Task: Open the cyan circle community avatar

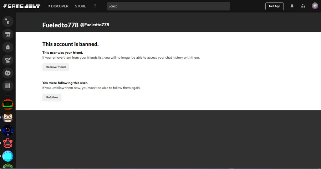Action: click(x=8, y=156)
